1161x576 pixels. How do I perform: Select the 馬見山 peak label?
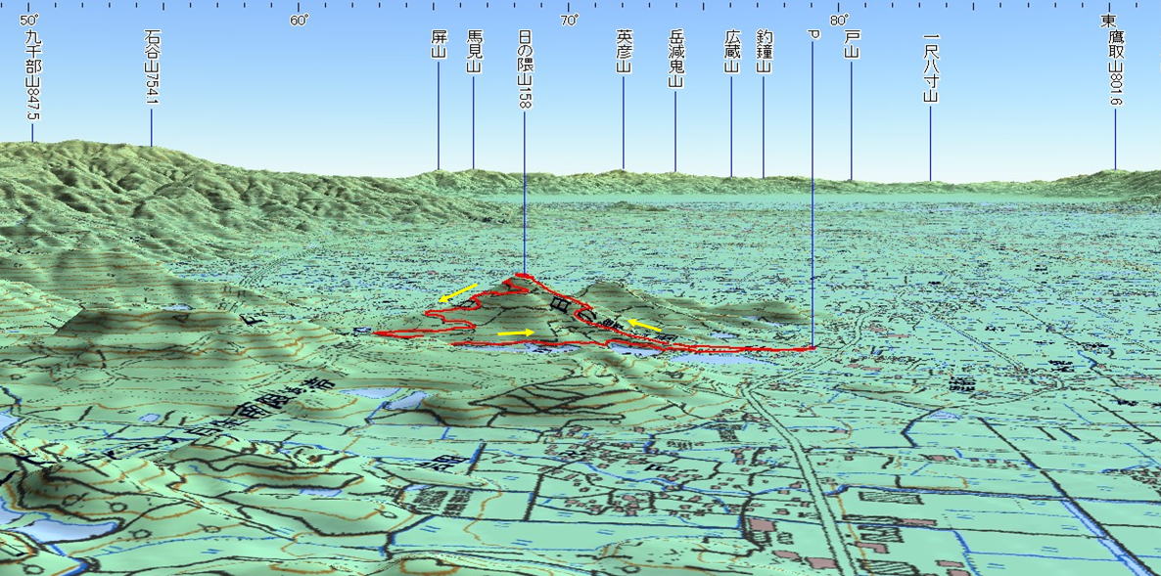(474, 52)
